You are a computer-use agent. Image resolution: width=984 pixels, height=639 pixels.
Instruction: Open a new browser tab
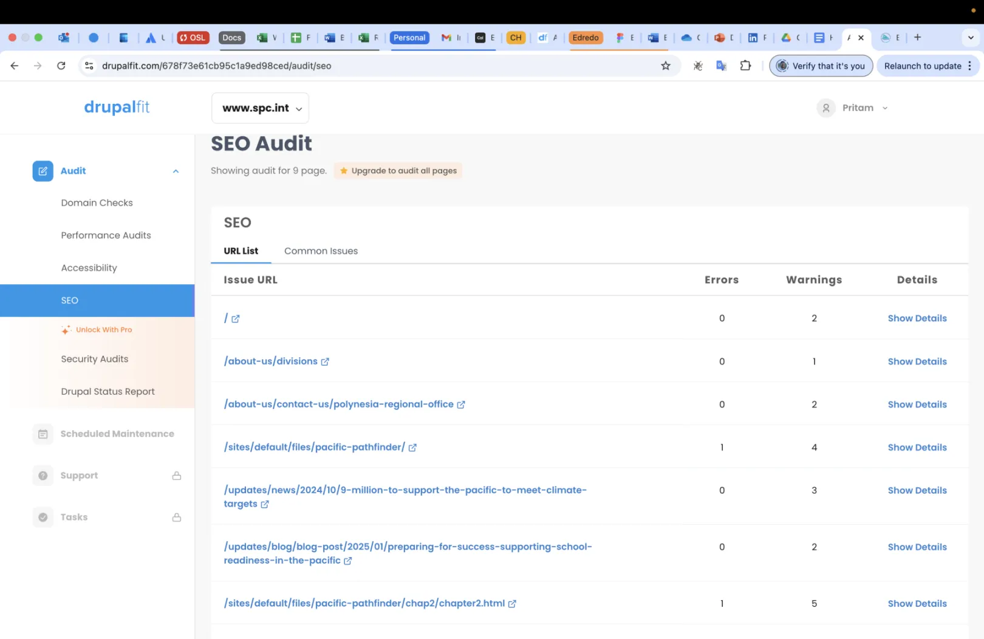coord(917,38)
